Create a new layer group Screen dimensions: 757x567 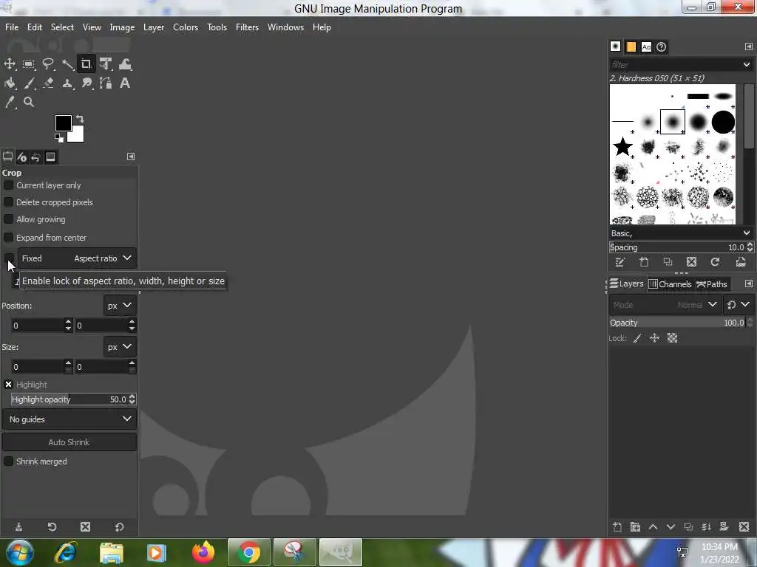tap(635, 527)
